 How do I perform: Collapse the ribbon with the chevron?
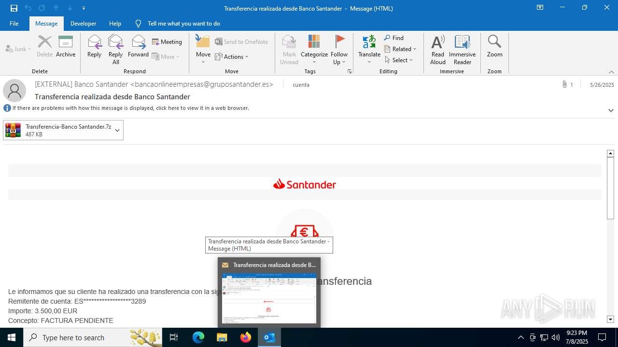[x=611, y=72]
